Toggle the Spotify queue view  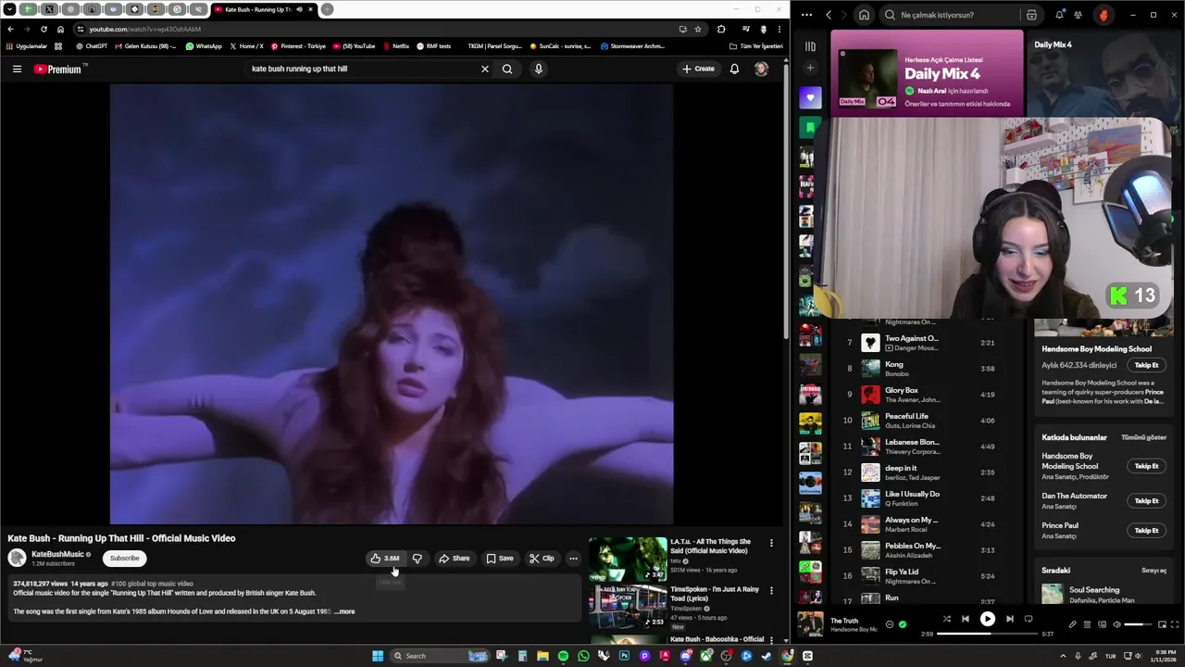[x=1087, y=624]
